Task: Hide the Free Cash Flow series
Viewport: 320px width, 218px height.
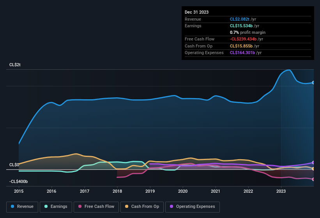Action: point(96,207)
